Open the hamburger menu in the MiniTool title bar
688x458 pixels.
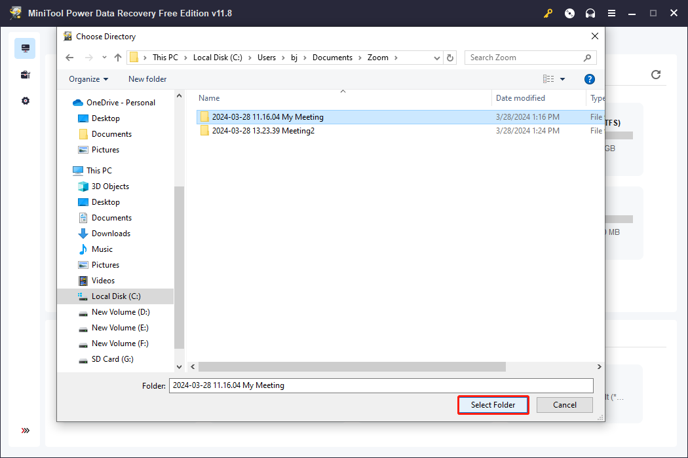tap(611, 13)
